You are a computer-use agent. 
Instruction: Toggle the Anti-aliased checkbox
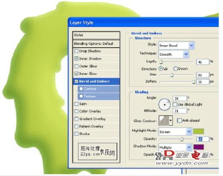click(179, 121)
